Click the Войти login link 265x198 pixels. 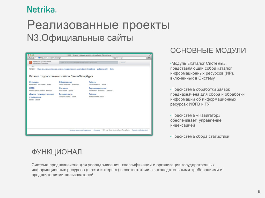tap(112, 69)
